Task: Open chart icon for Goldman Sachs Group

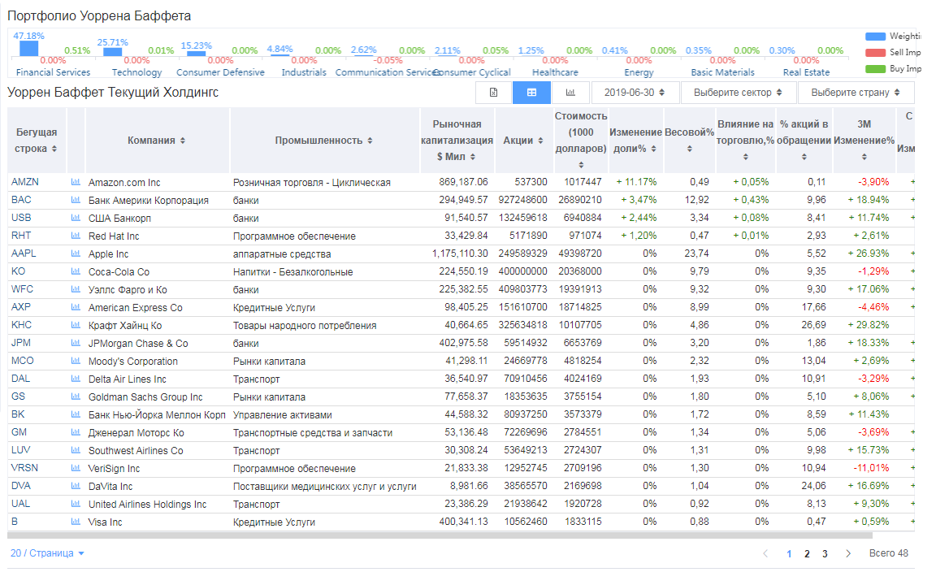Action: (x=76, y=397)
